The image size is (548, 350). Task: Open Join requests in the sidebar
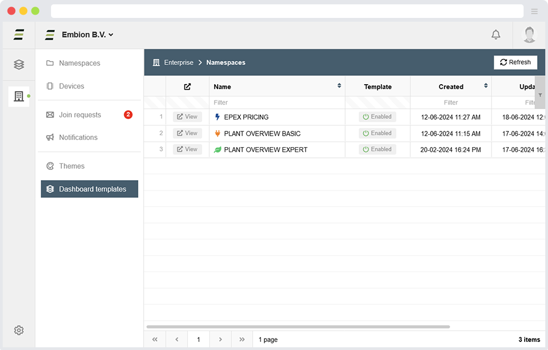80,115
